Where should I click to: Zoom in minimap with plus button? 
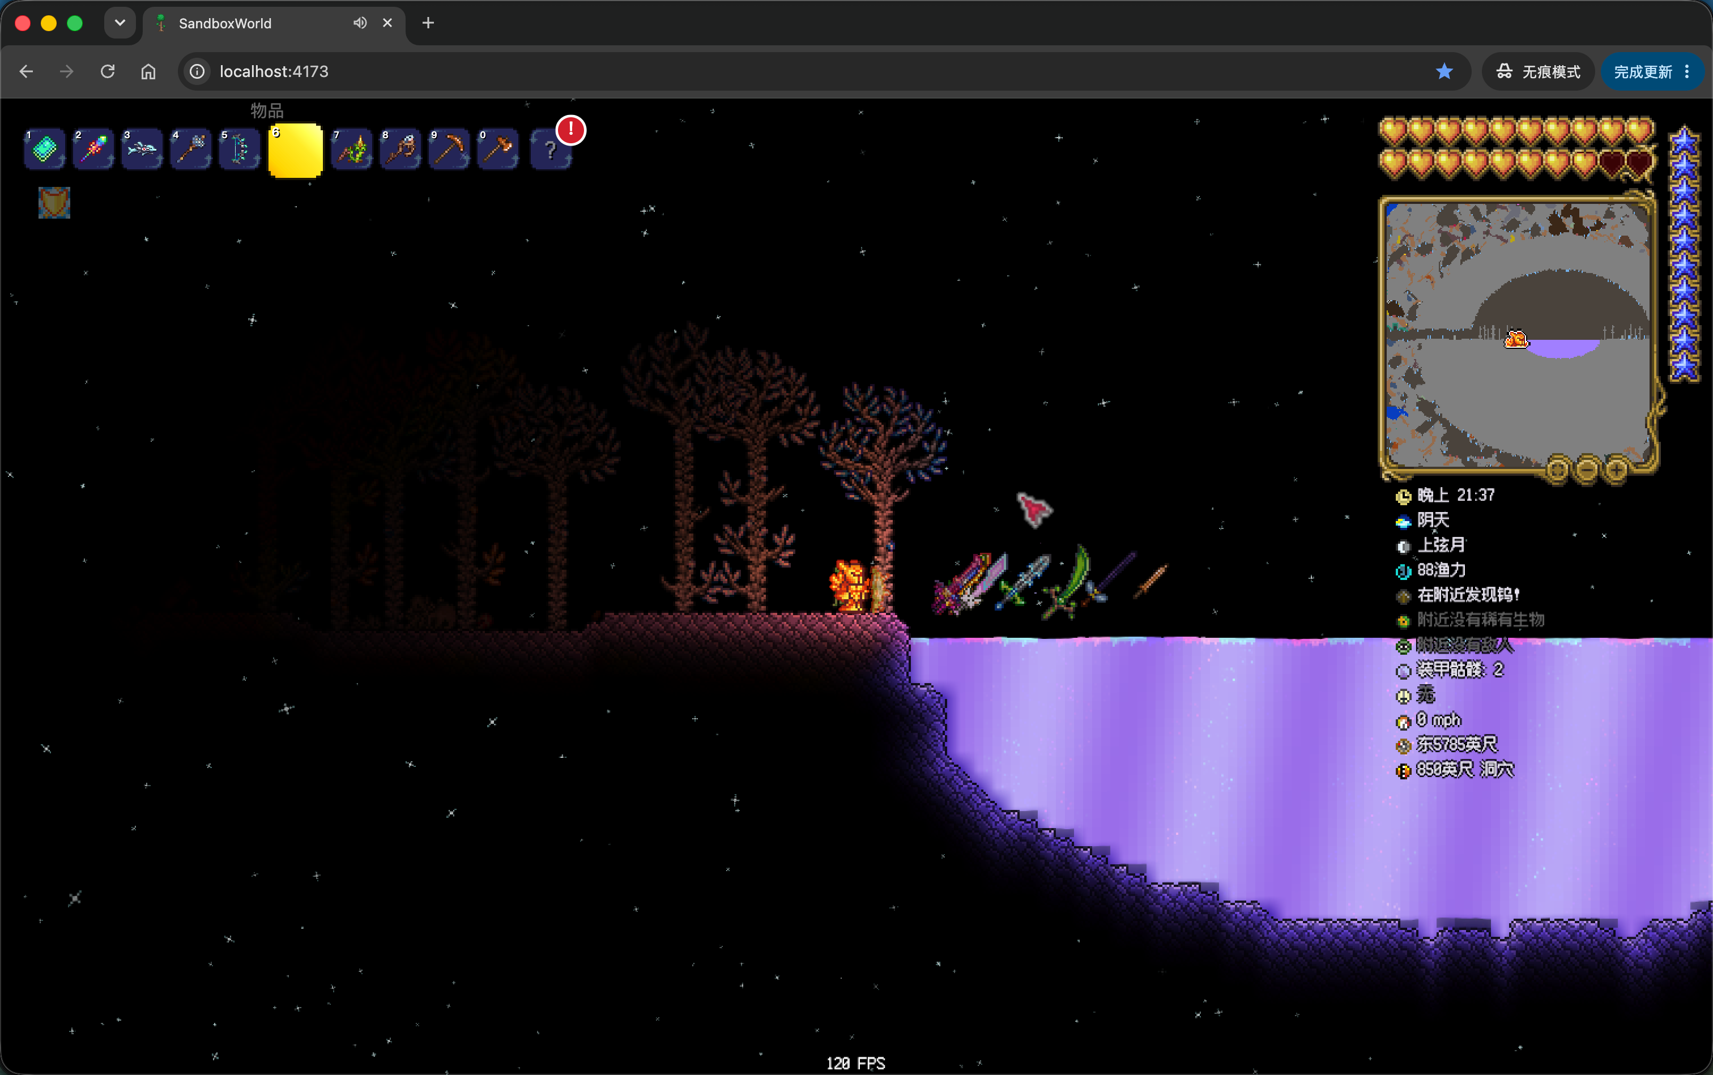click(1616, 470)
